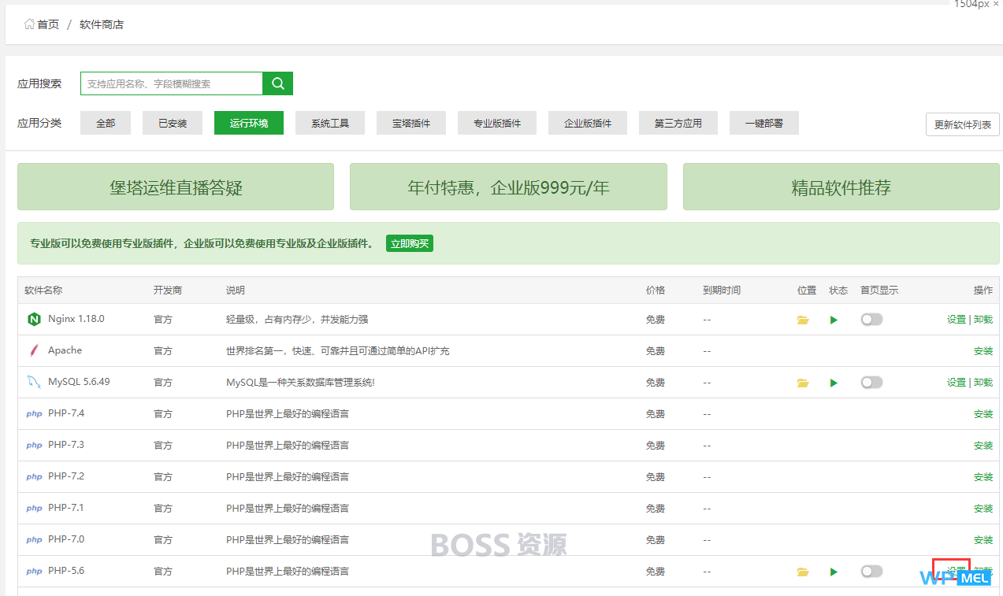Click the PHP-7.4 software name
Screen dimensions: 1003x596
pos(66,413)
